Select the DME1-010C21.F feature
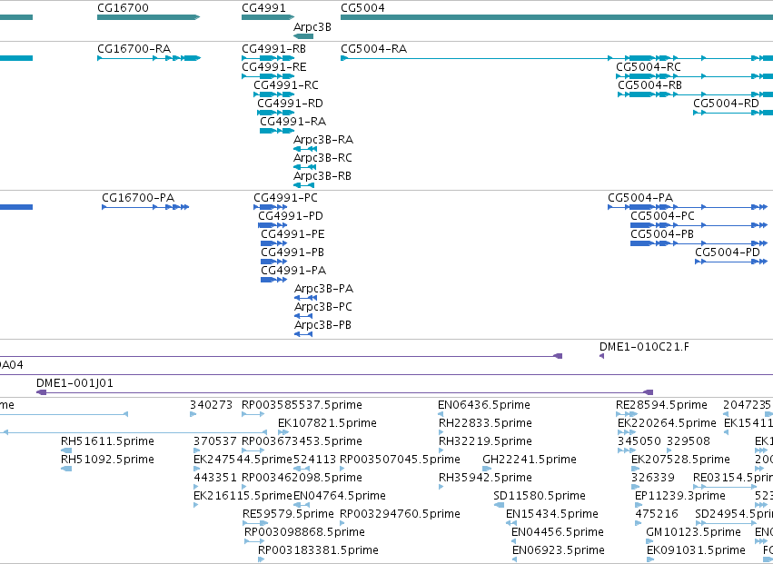This screenshot has width=773, height=564. point(644,347)
